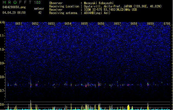Click the 0656 time marker

tap(101, 24)
